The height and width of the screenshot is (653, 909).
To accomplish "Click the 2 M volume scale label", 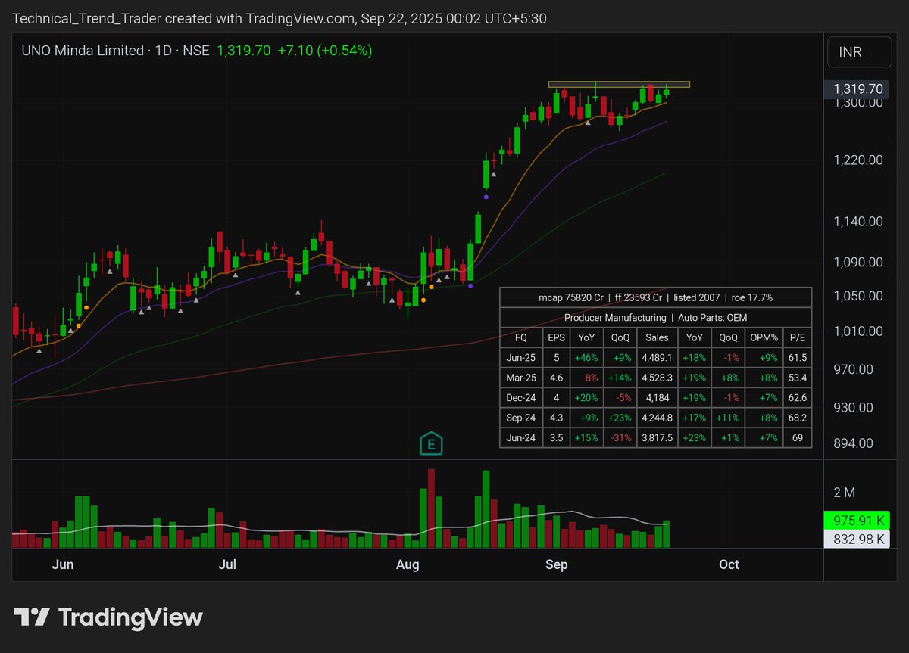I will [x=844, y=493].
